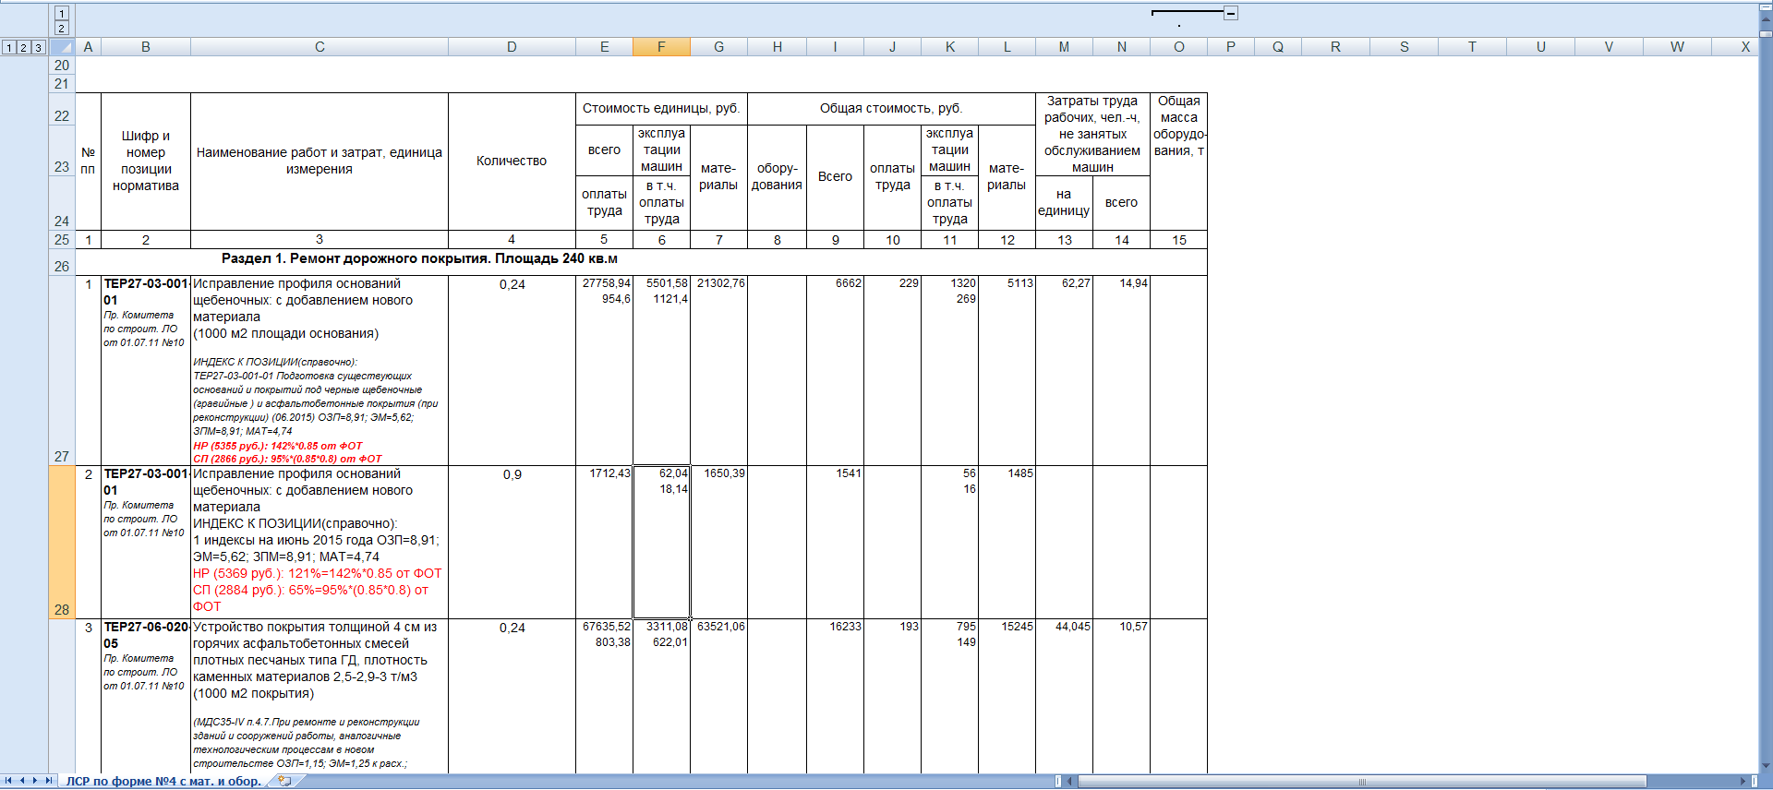The width and height of the screenshot is (1773, 790).
Task: Select row header 20
Action: (x=62, y=66)
